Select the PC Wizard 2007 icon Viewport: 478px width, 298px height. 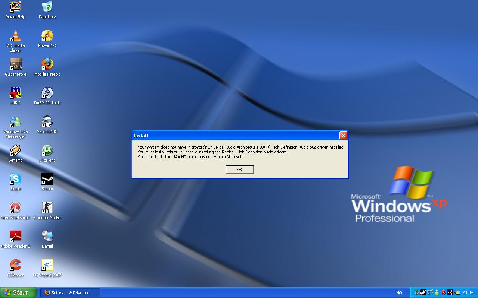[47, 268]
